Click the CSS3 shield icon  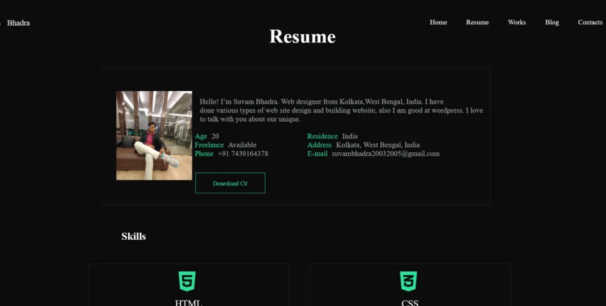tap(409, 281)
